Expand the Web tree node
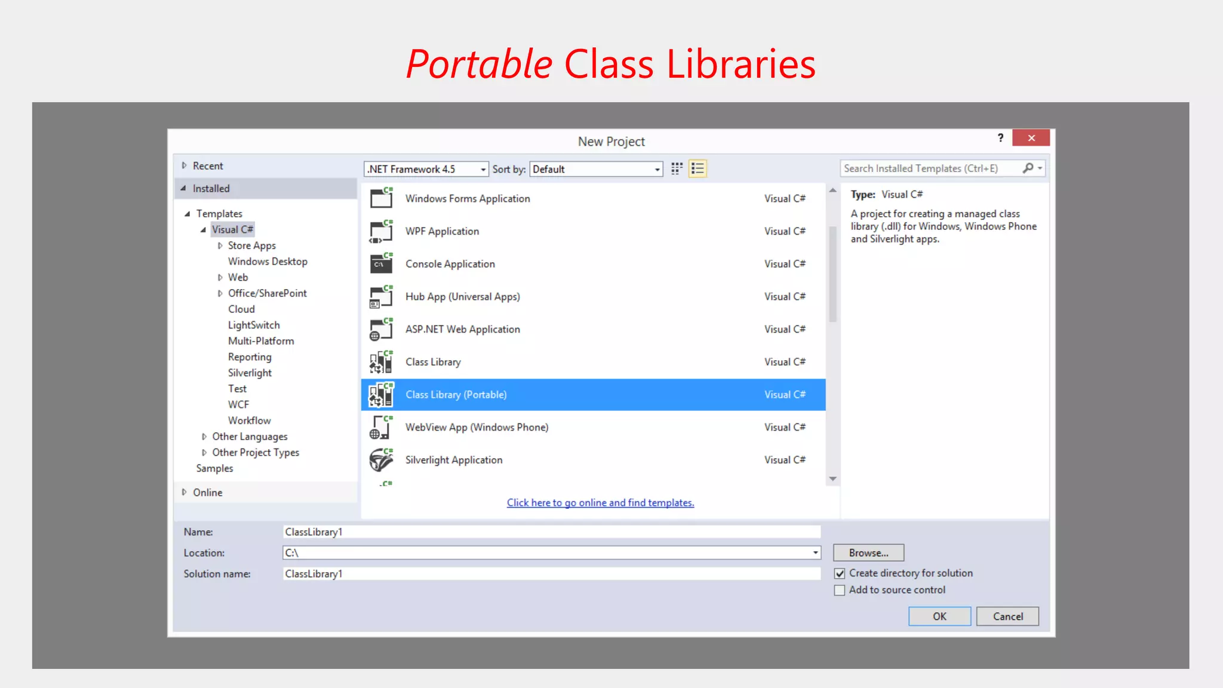Image resolution: width=1223 pixels, height=688 pixels. [220, 277]
